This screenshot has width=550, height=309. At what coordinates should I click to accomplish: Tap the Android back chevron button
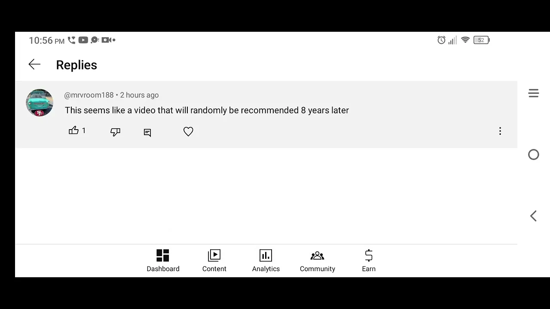click(x=533, y=216)
